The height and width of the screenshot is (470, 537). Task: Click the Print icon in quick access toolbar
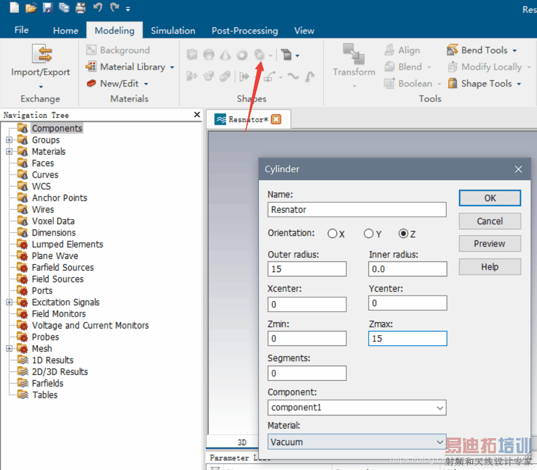point(81,8)
